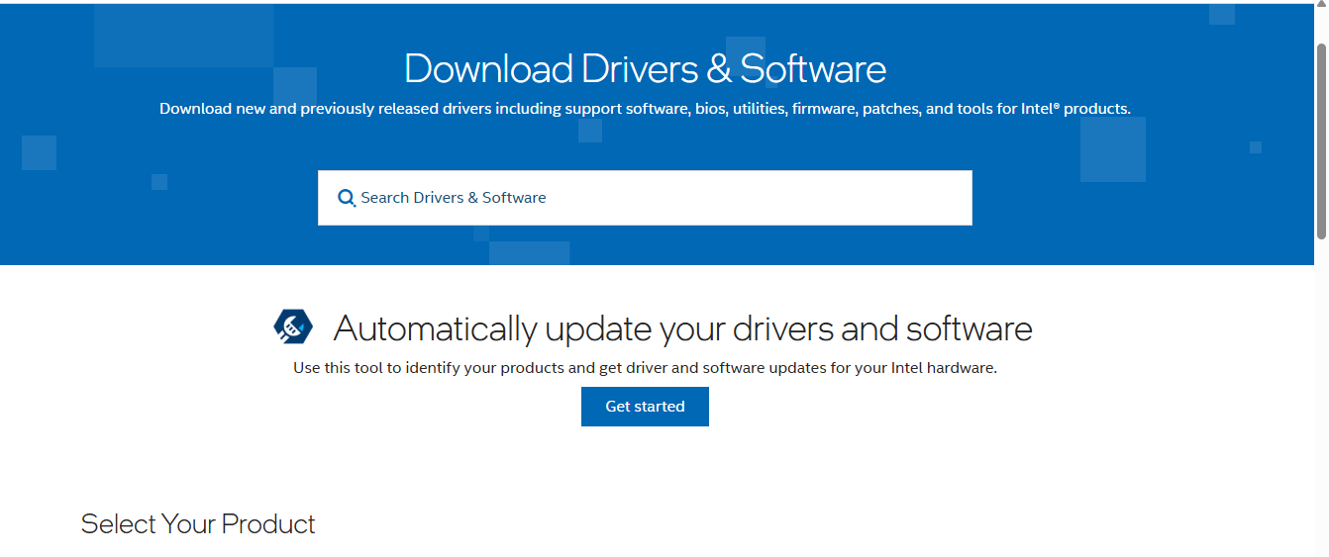Viewport: 1329px width, 557px height.
Task: Click the driver update tool hexagon icon
Action: tap(293, 326)
